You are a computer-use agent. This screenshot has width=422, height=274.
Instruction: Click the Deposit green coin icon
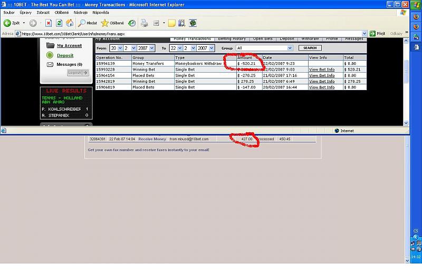pyautogui.click(x=50, y=55)
